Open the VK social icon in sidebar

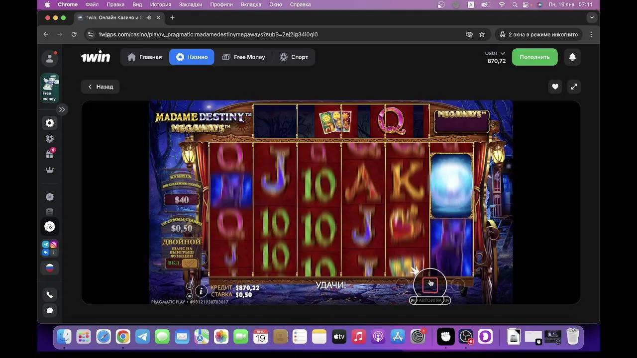[x=46, y=253]
